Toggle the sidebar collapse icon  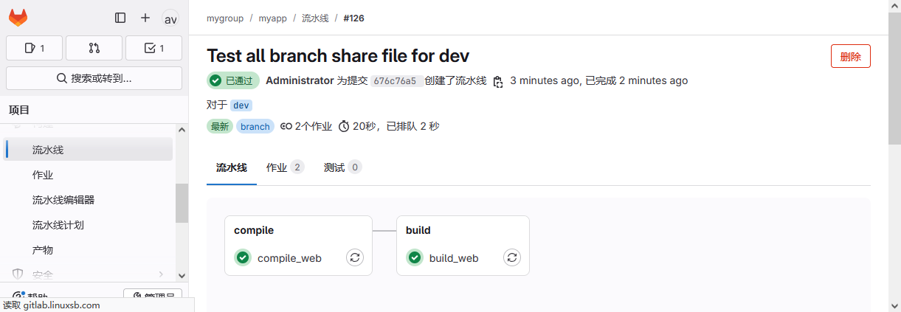tap(120, 18)
